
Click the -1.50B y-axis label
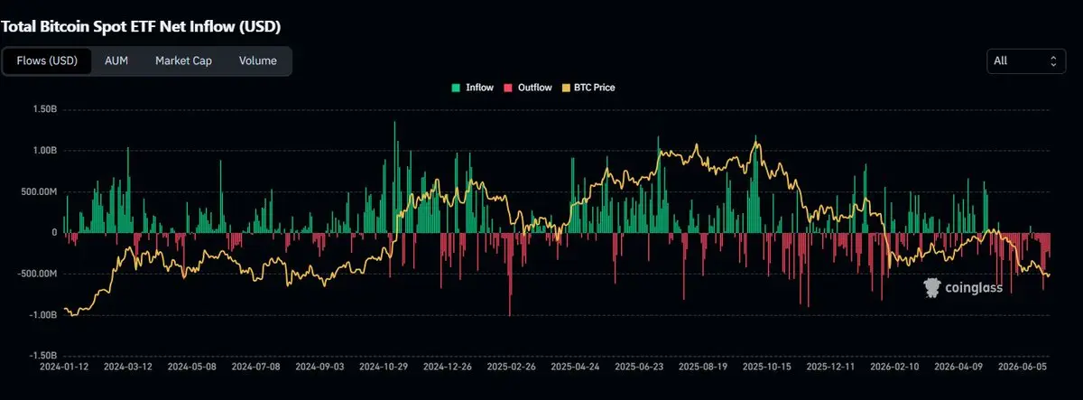click(42, 356)
